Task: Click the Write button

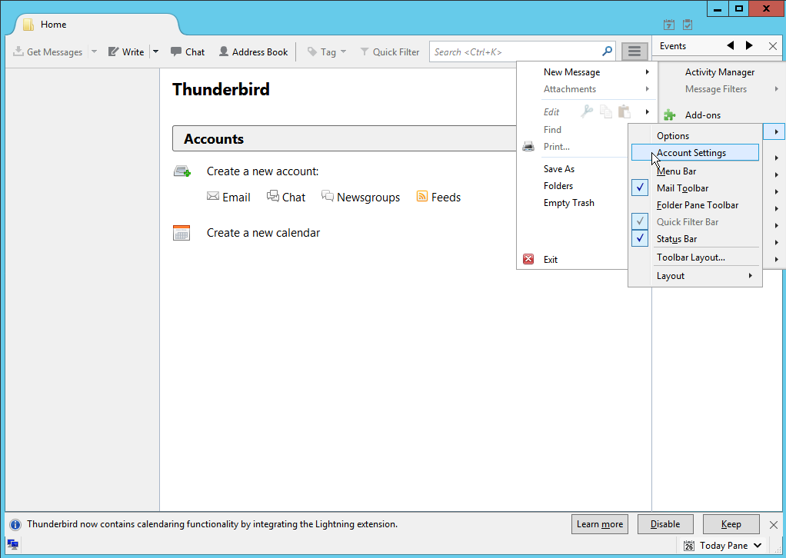Action: [126, 51]
